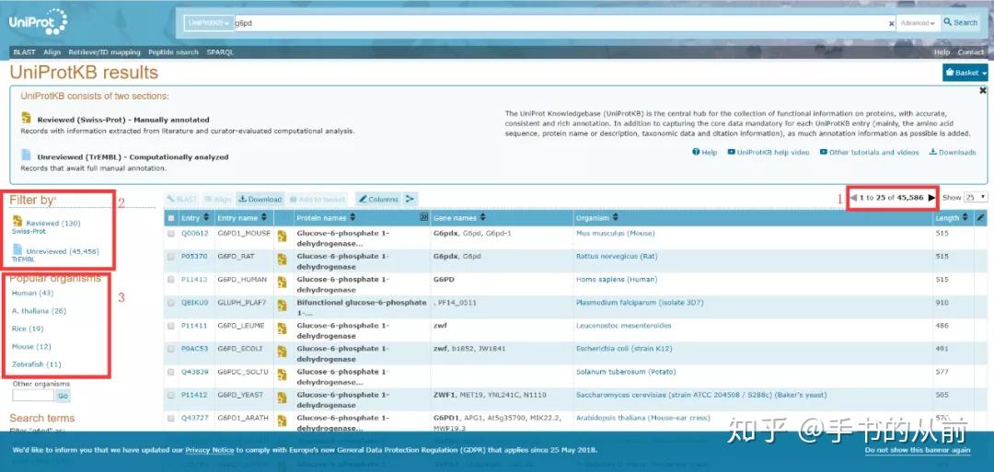Click the reviewed icon for GLUPH_PLAF7
994x472 pixels.
(x=283, y=305)
